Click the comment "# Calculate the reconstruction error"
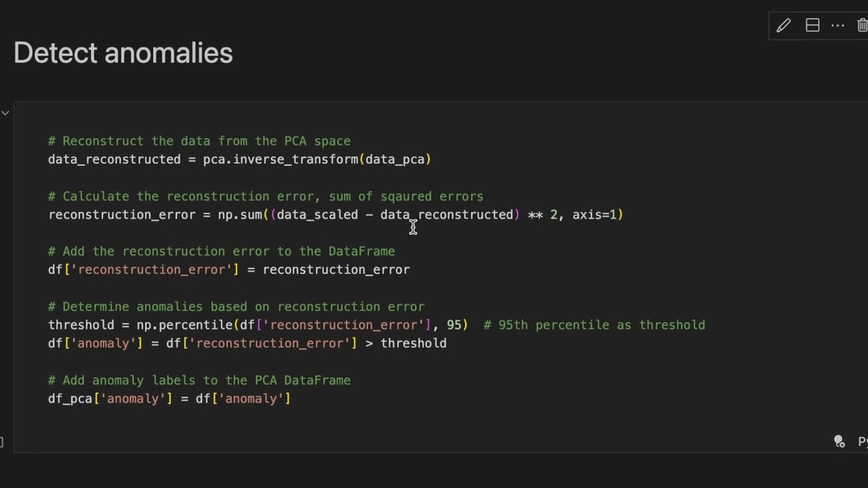Image resolution: width=868 pixels, height=488 pixels. (x=266, y=197)
